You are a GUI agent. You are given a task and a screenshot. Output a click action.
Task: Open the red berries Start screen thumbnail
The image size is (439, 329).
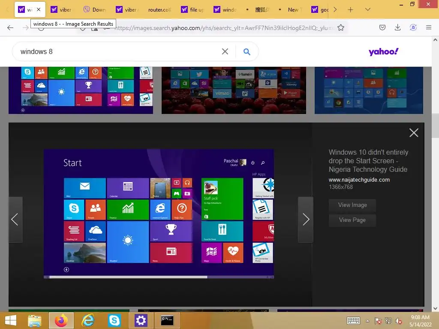coord(234,90)
